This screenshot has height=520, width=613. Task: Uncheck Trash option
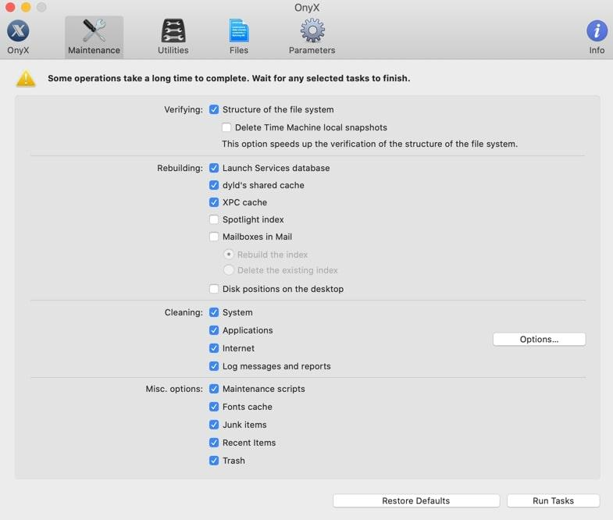click(214, 461)
